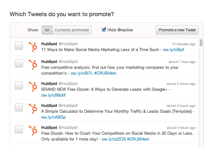Switch to Currently promoted tab

[72, 30]
